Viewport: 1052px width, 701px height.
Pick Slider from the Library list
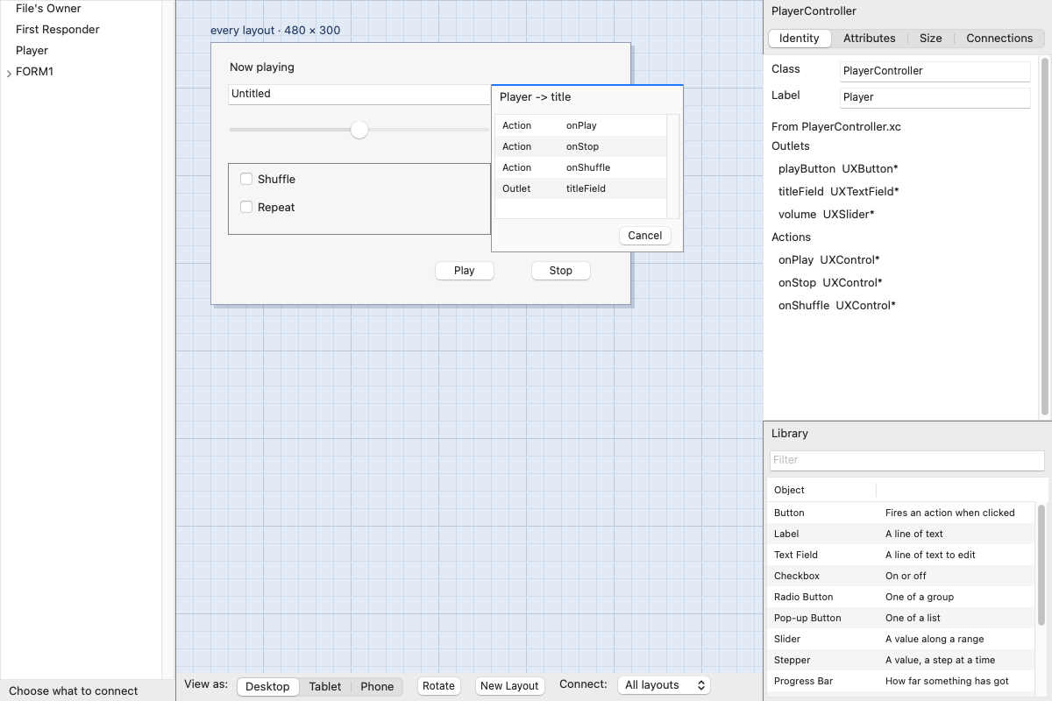(900, 639)
